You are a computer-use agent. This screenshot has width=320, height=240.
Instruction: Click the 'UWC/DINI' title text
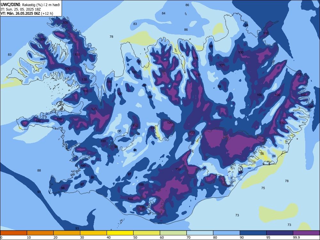pos(11,5)
